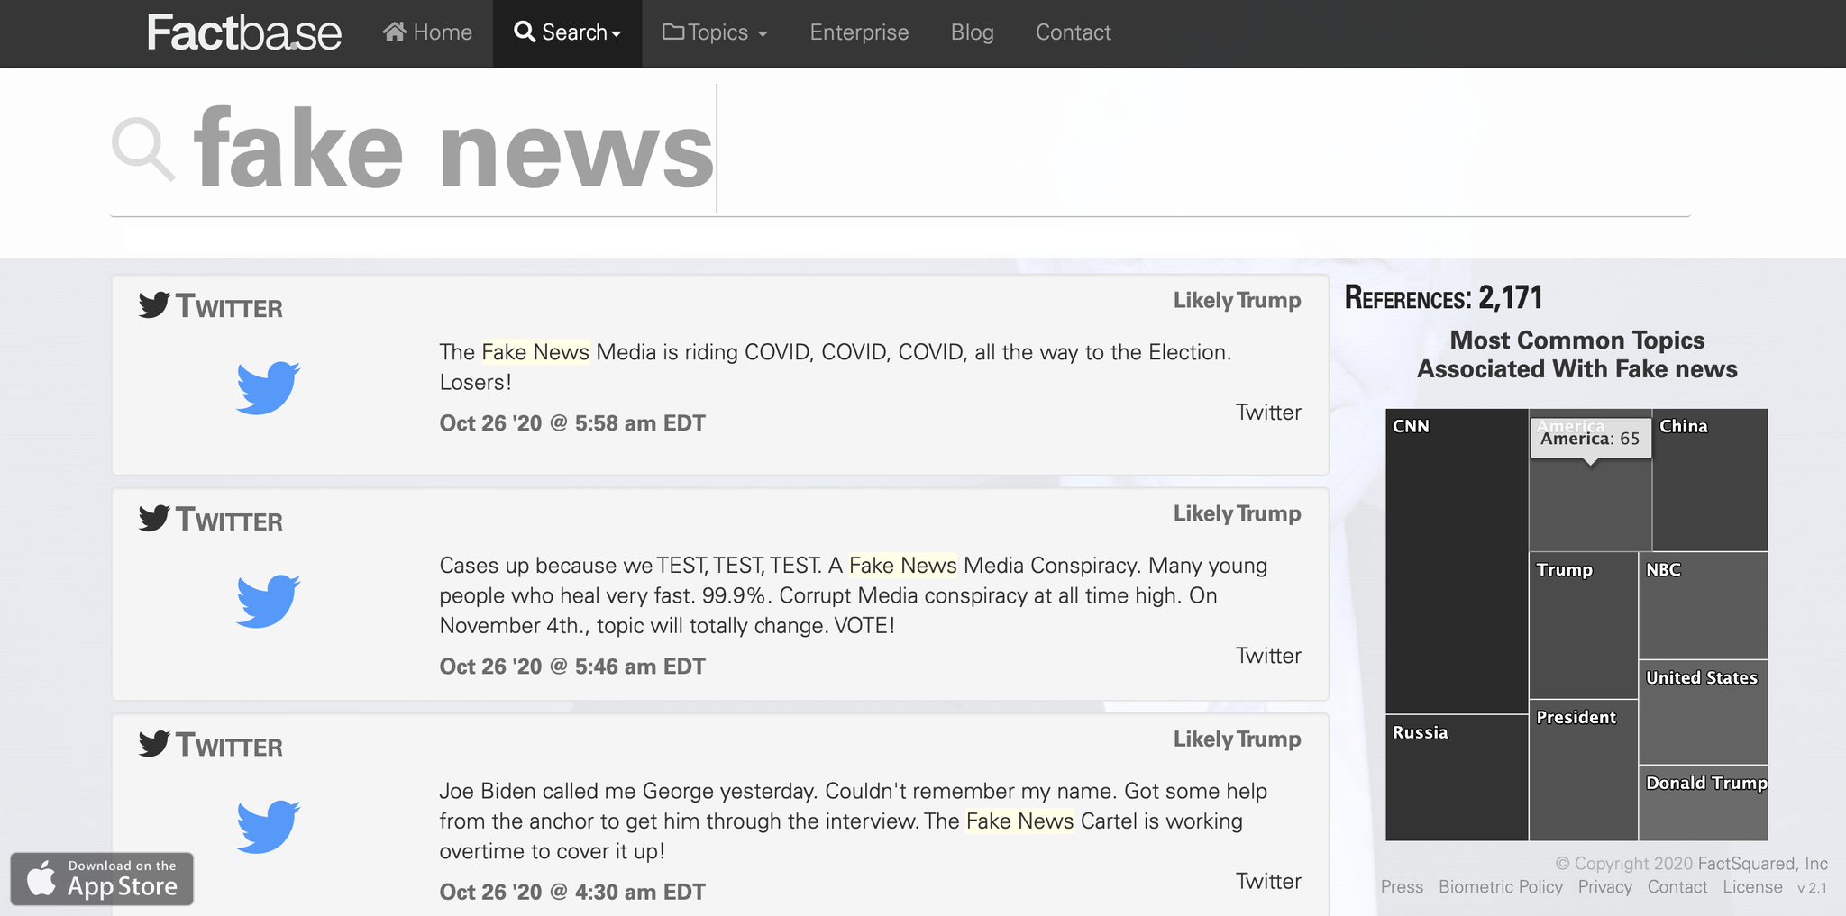The height and width of the screenshot is (916, 1846).
Task: Click Download on the App Store badge
Action: pos(102,879)
